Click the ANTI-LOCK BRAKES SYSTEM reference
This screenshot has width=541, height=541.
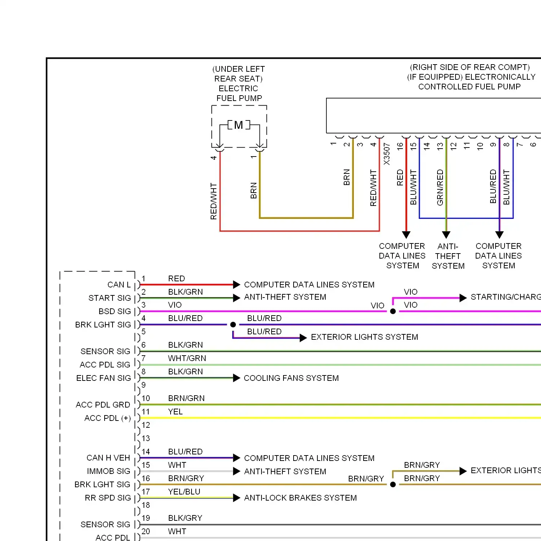coord(300,498)
